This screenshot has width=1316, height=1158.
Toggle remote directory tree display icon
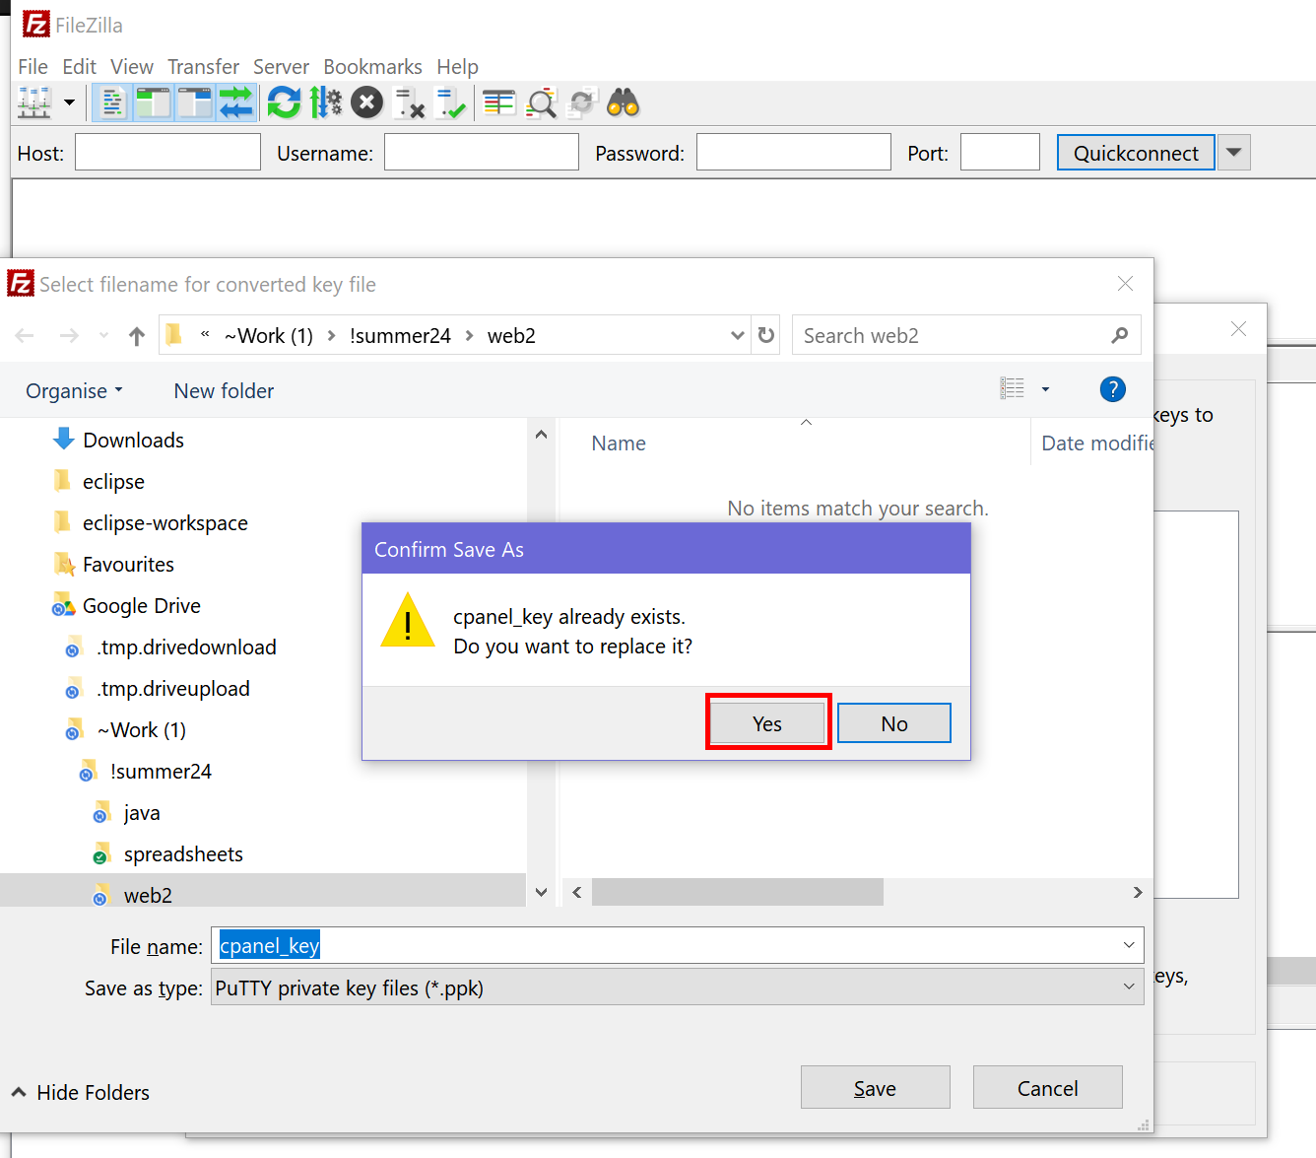coord(195,102)
